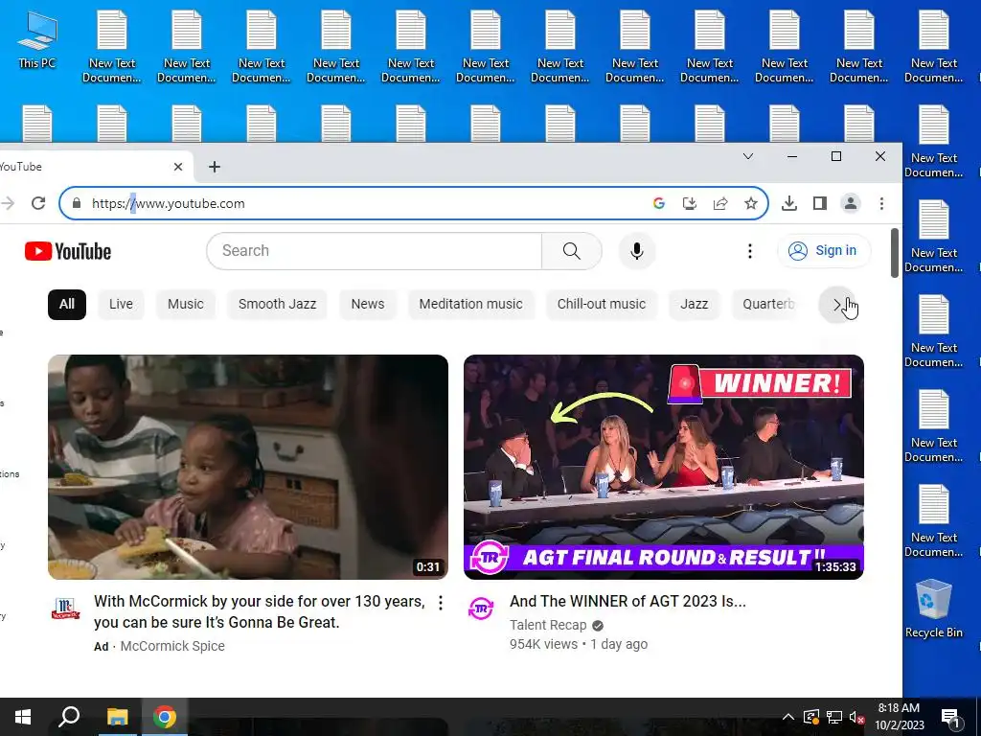
Task: Open the Windows Start menu
Action: pos(23,717)
